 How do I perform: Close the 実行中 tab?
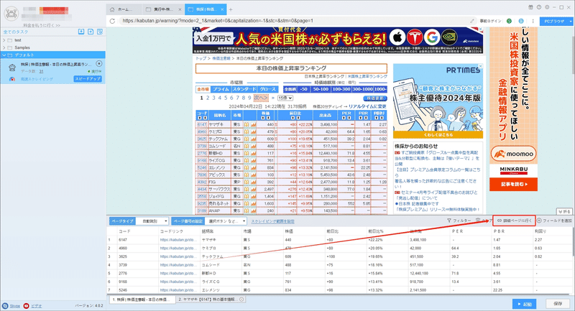tap(180, 9)
